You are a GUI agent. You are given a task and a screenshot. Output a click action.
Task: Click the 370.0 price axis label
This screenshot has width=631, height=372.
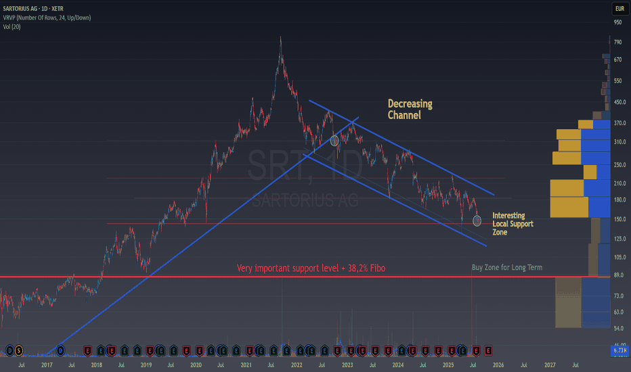click(619, 123)
